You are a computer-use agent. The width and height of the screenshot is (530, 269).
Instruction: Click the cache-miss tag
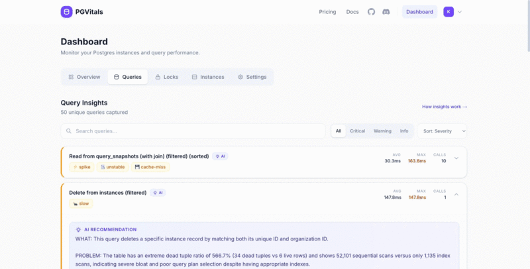151,167
